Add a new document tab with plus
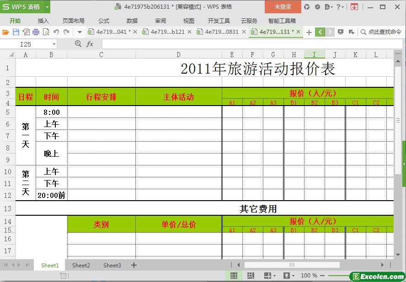The image size is (406, 282). click(309, 32)
